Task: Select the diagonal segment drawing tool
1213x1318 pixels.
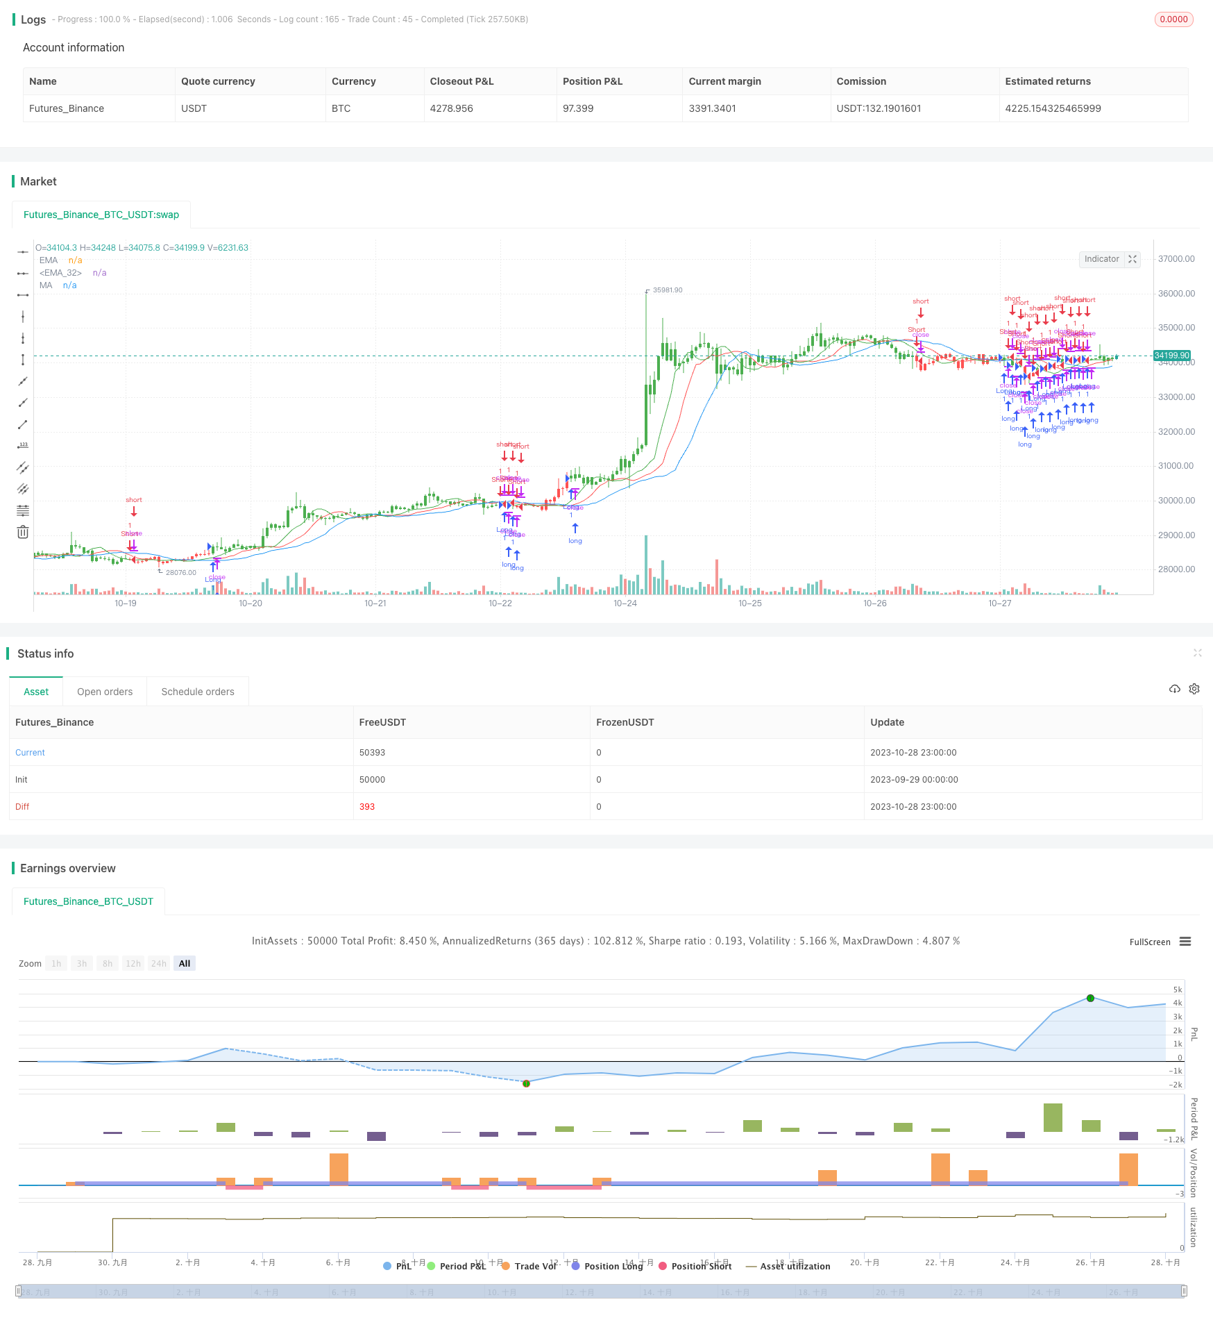Action: 23,424
